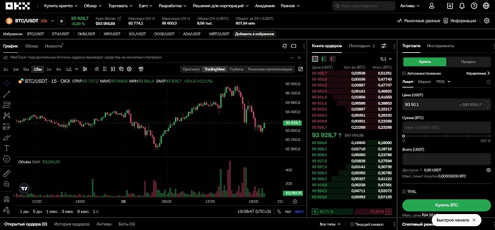The height and width of the screenshot is (230, 495).
Task: Add BTC/USDT to favorites star
Action: pos(61,21)
